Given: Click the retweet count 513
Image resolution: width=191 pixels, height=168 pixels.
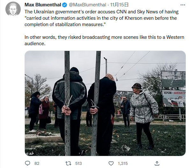Looking at the screenshot, I should (78, 163).
